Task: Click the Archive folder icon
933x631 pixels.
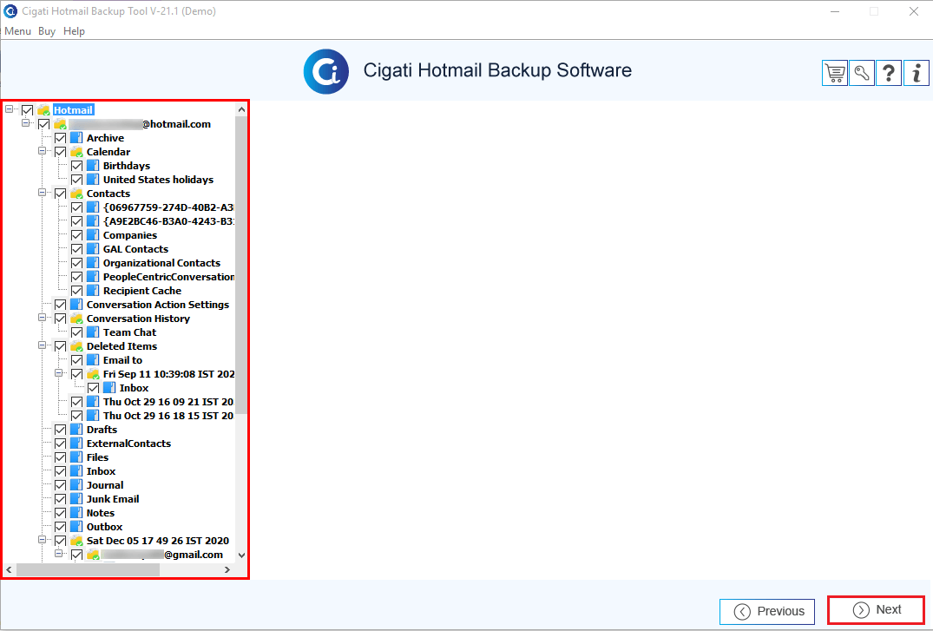Action: [x=76, y=138]
